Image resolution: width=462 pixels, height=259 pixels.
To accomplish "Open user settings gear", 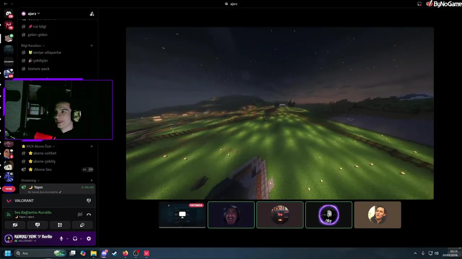I will click(x=89, y=238).
